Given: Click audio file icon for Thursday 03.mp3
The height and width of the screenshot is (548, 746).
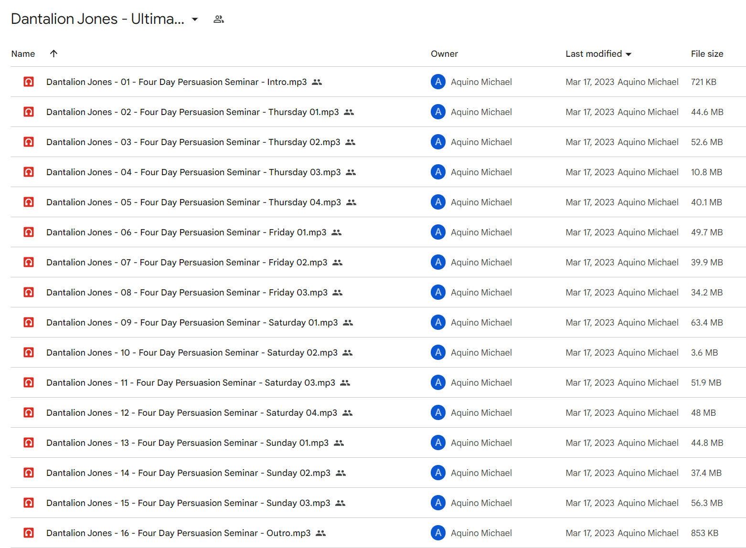Looking at the screenshot, I should click(x=29, y=172).
